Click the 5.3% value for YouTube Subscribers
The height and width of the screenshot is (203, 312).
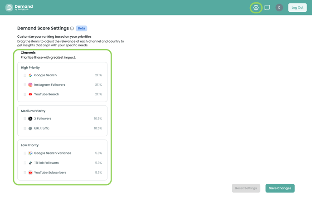pos(98,173)
